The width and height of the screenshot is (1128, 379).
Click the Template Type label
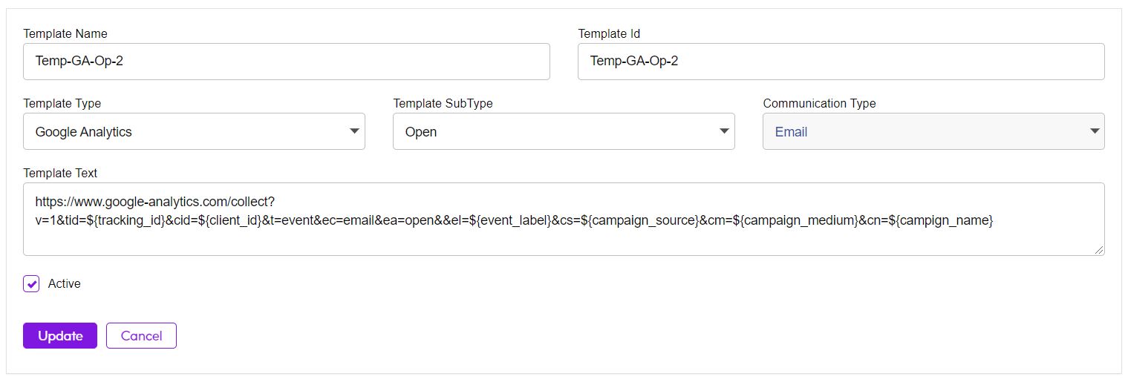(x=62, y=103)
